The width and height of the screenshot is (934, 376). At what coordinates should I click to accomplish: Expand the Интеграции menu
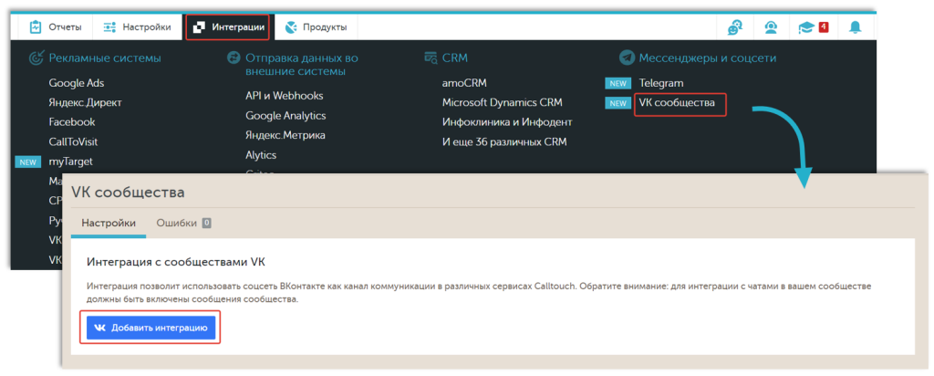[x=228, y=27]
